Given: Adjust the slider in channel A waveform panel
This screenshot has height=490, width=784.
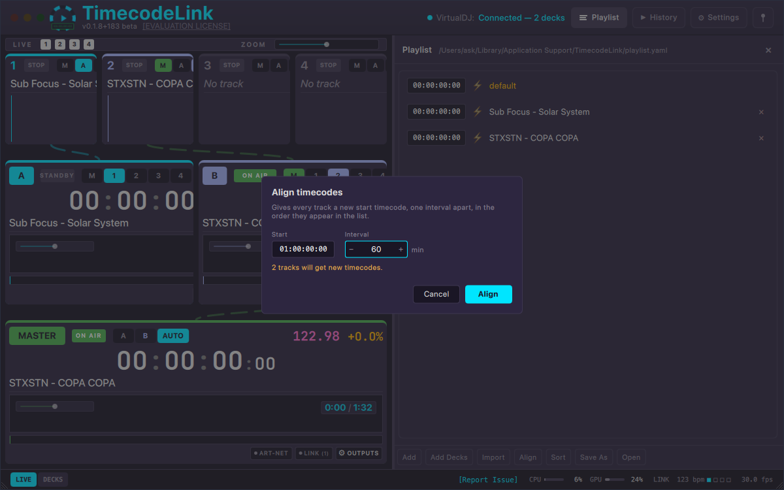Looking at the screenshot, I should tap(55, 246).
